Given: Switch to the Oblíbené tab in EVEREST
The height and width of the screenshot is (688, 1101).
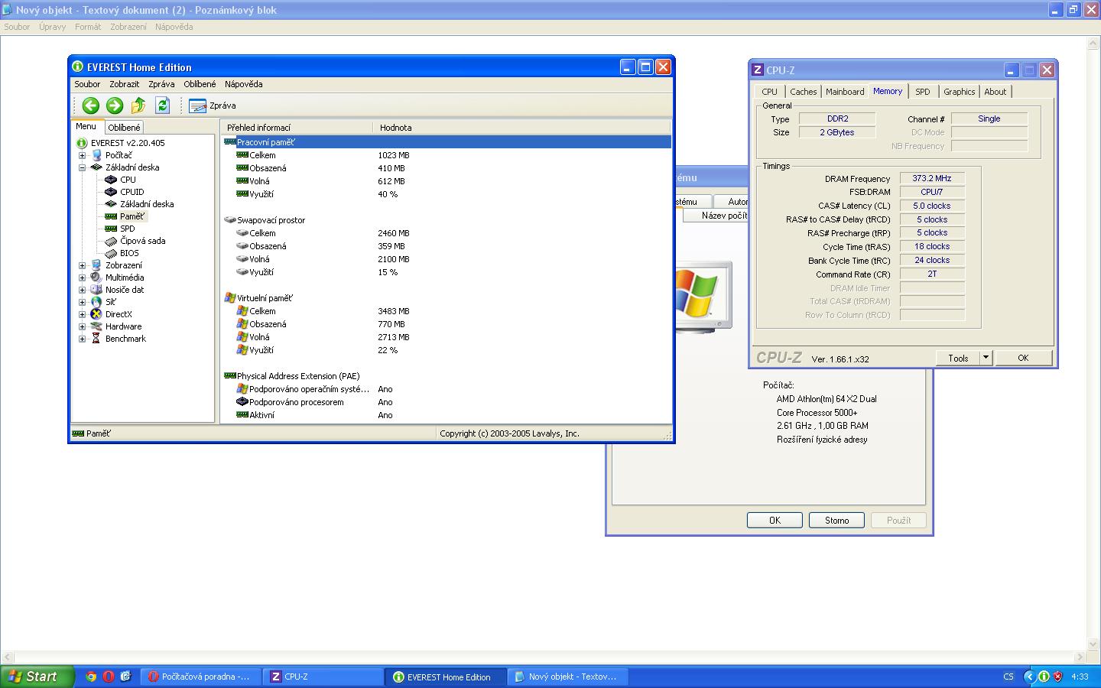Looking at the screenshot, I should 124,128.
